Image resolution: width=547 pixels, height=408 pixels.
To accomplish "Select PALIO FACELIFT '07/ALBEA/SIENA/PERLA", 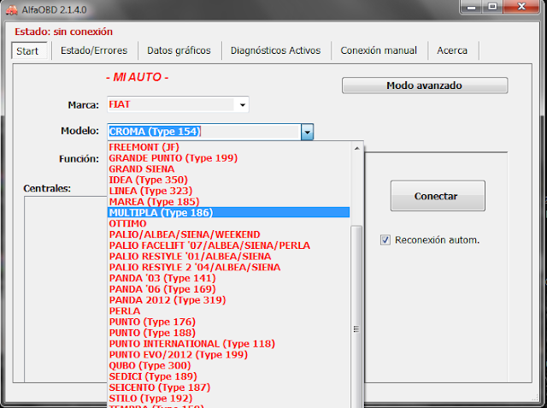I will click(228, 245).
